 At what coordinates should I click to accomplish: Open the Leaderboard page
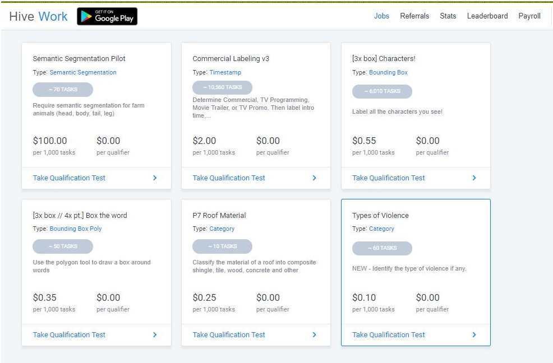pyautogui.click(x=487, y=16)
